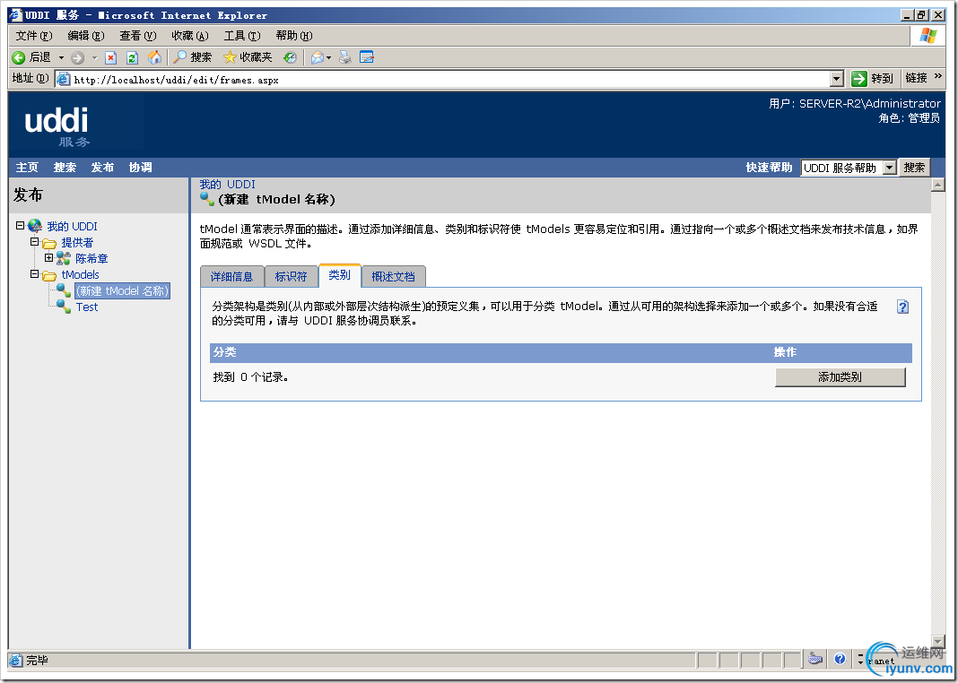This screenshot has height=683, width=958.
Task: Click the Stop loading icon
Action: pyautogui.click(x=110, y=57)
